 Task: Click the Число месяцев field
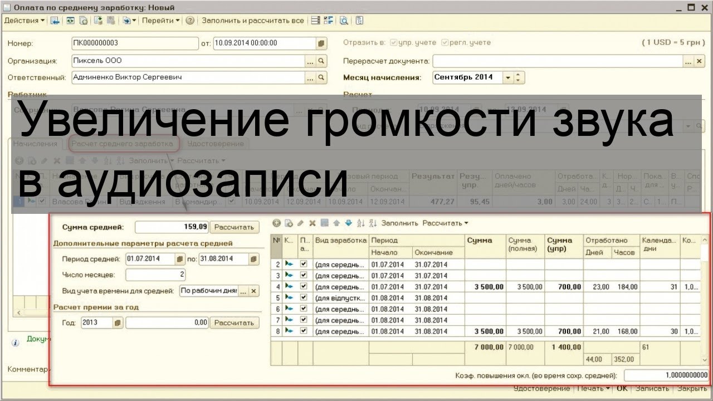(156, 275)
